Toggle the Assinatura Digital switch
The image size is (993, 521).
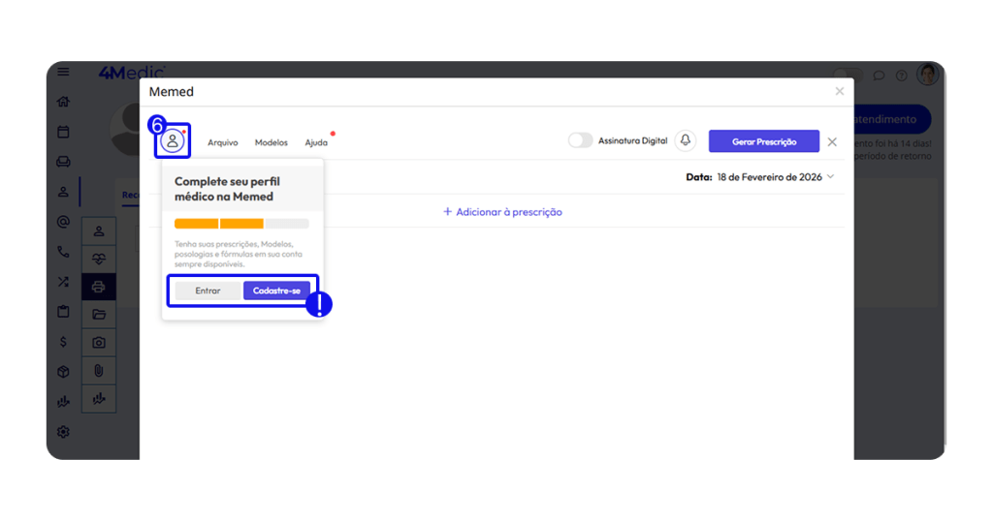click(580, 141)
